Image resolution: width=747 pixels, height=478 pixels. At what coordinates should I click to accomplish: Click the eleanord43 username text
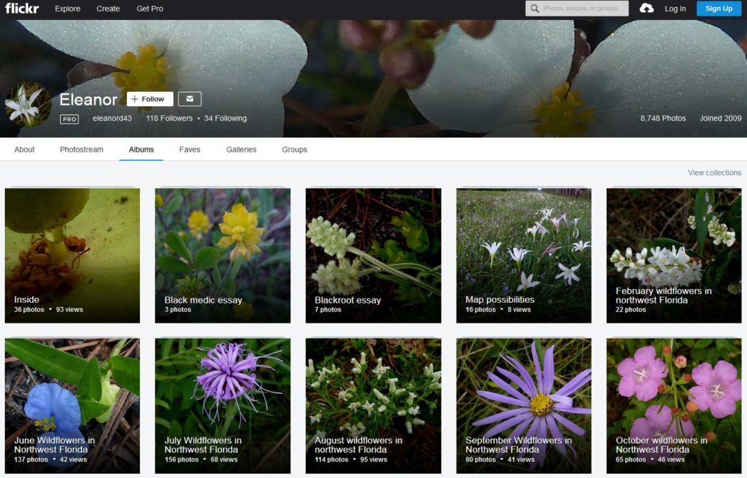point(112,118)
